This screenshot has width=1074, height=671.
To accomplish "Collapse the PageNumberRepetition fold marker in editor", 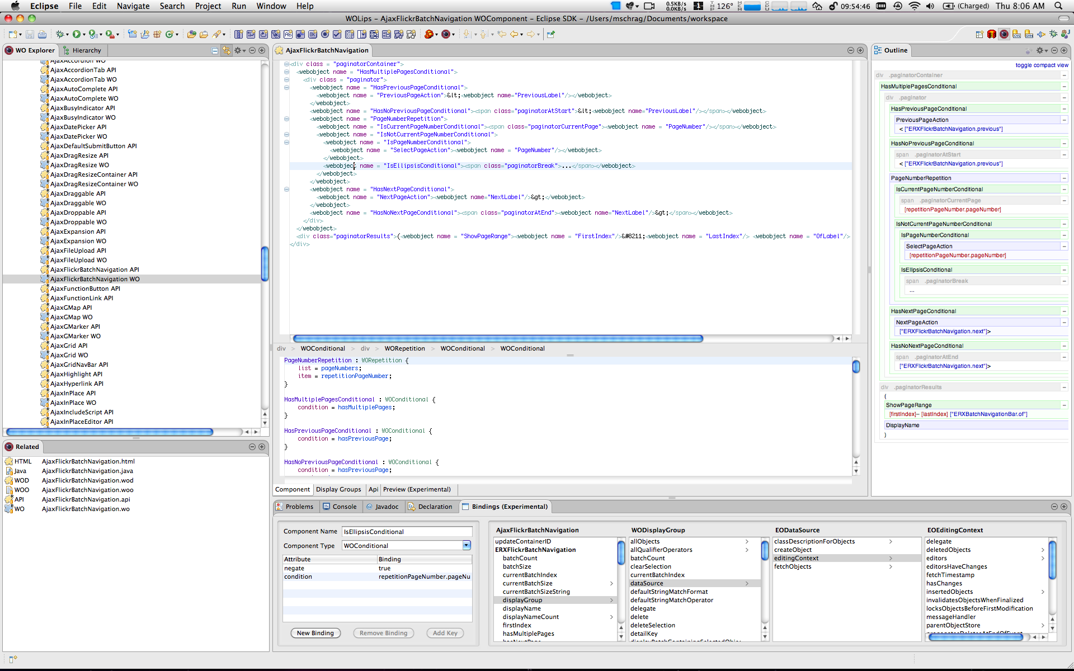I will point(286,119).
